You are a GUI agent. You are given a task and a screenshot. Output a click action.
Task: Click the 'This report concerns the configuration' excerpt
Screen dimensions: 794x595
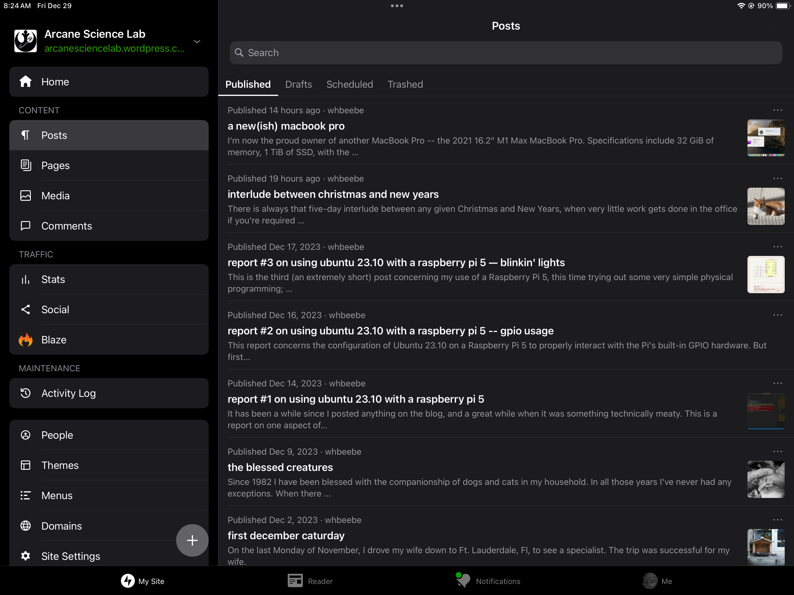coord(497,351)
